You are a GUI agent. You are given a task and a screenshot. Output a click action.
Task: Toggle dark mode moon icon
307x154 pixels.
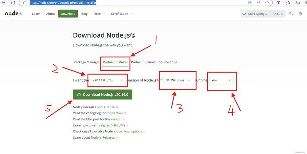[x=291, y=14]
